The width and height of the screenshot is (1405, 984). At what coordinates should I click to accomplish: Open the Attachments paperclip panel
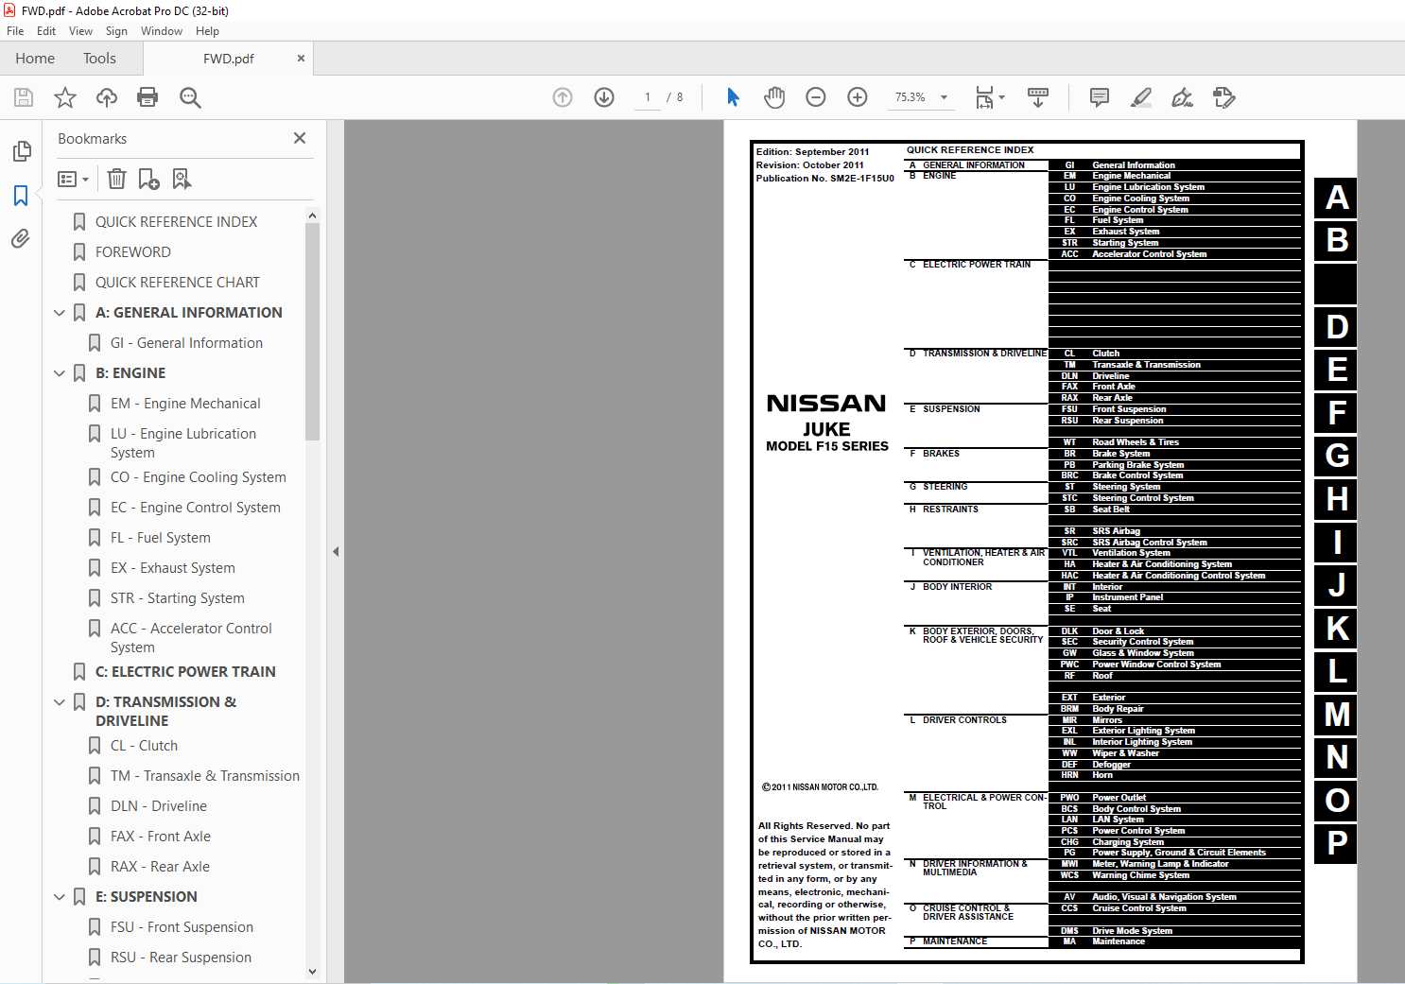(21, 238)
